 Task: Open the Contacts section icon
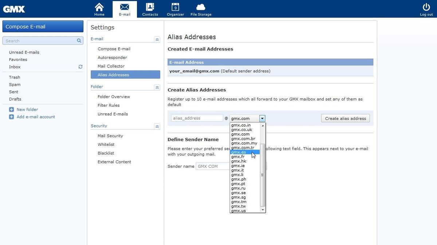point(150,7)
